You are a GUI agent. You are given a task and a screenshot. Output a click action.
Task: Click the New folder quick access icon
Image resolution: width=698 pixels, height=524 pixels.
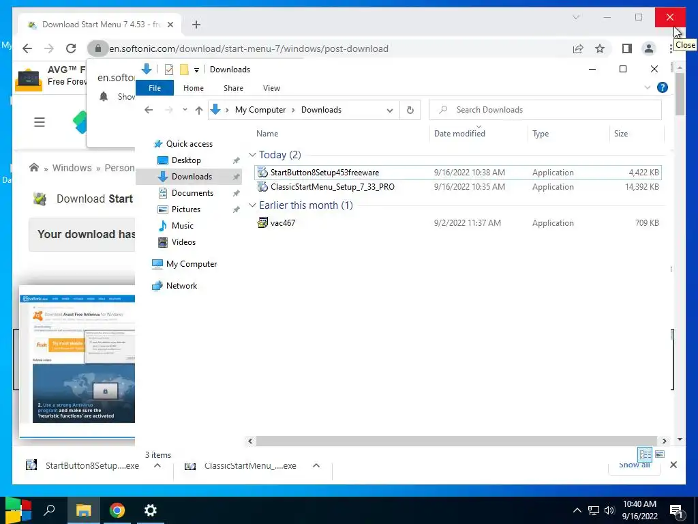pyautogui.click(x=184, y=70)
